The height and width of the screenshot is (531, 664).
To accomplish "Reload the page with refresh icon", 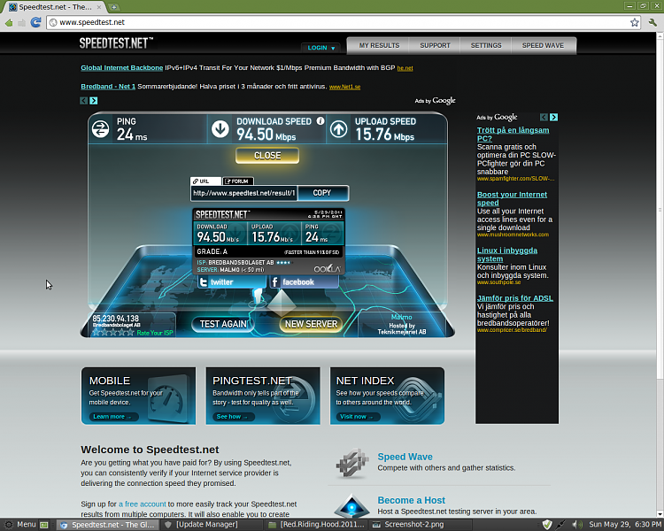I will coord(36,22).
